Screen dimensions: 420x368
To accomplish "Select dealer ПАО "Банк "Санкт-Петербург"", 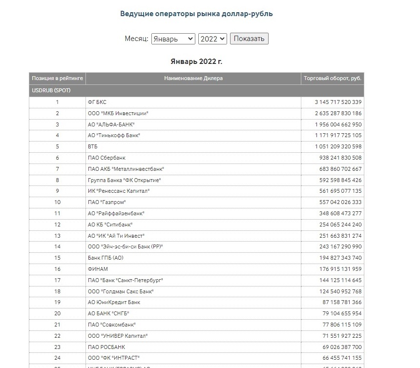I will (126, 281).
